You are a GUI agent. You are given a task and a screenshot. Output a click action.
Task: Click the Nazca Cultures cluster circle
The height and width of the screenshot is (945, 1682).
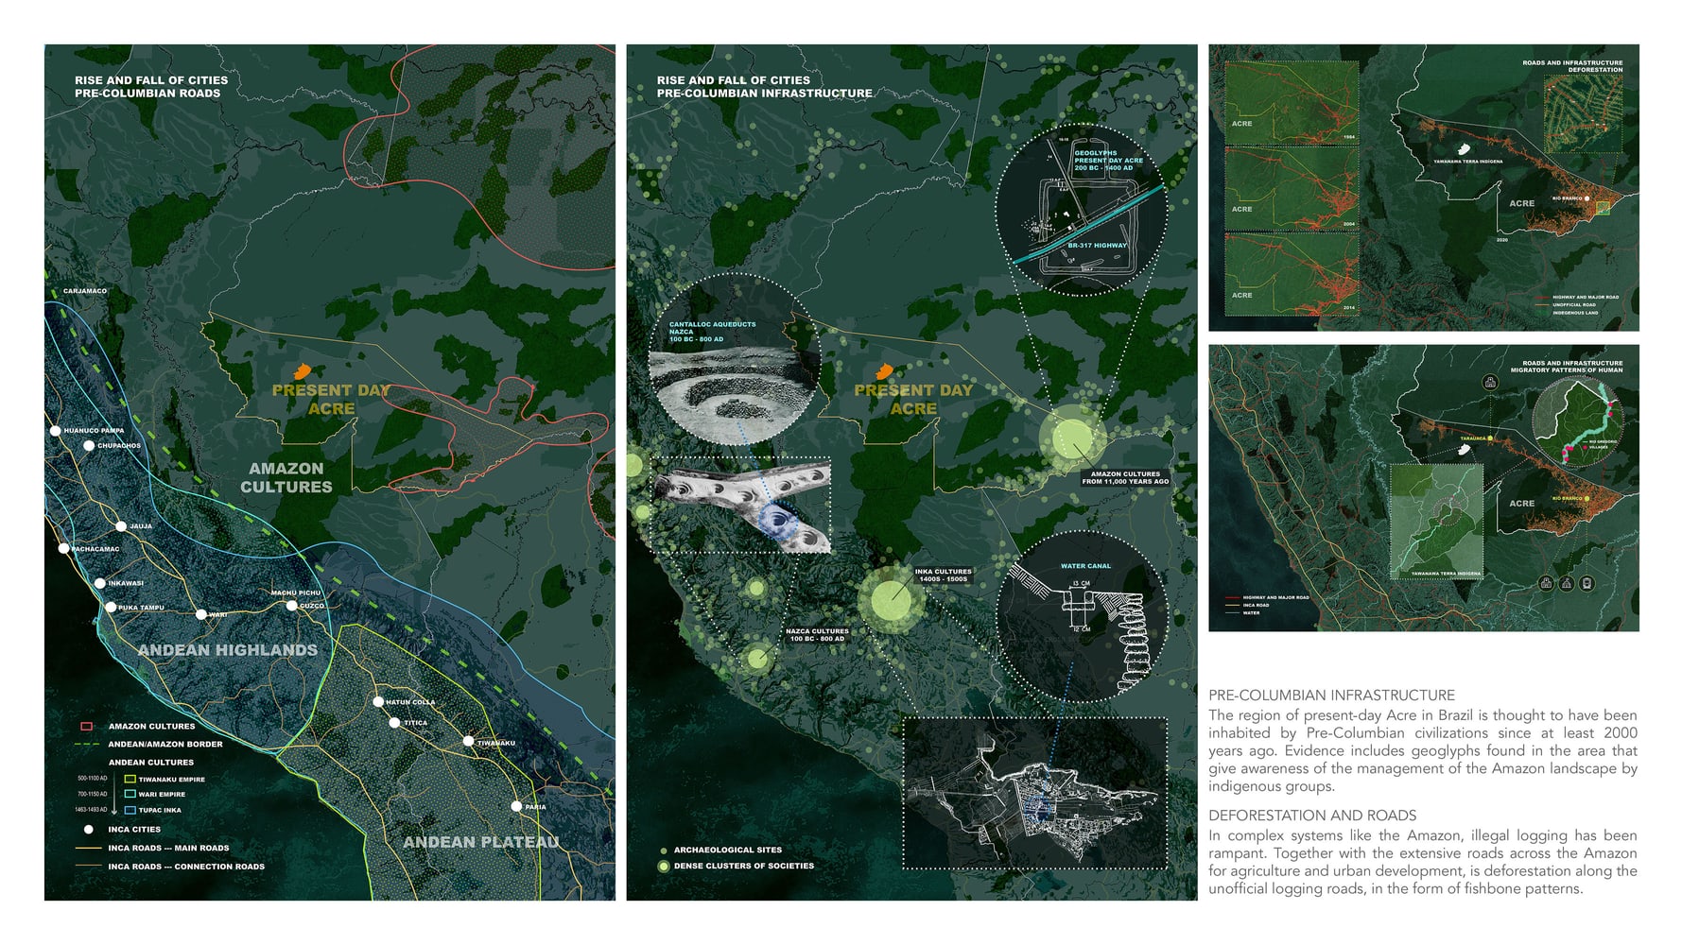(x=757, y=658)
